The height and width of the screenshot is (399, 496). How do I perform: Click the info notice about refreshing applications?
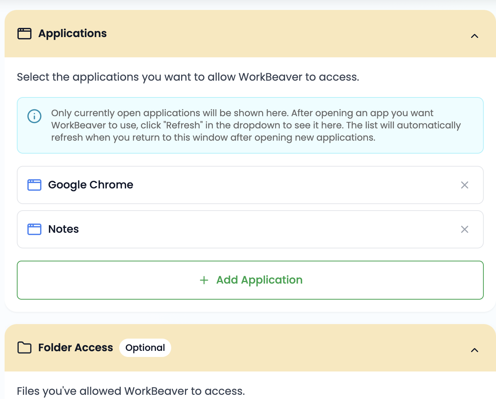pyautogui.click(x=250, y=125)
